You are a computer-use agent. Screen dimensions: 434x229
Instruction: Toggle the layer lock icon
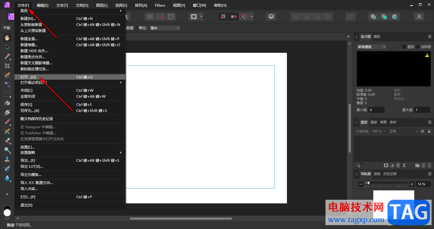point(429,131)
